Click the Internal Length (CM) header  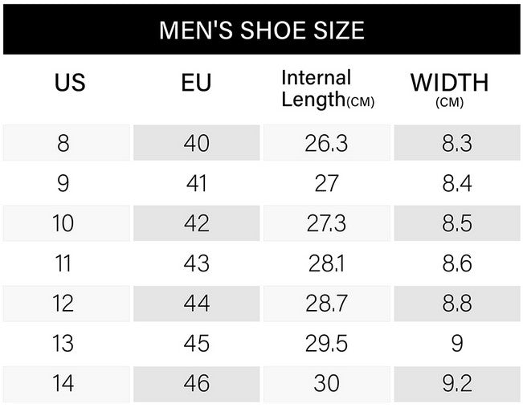coord(328,88)
